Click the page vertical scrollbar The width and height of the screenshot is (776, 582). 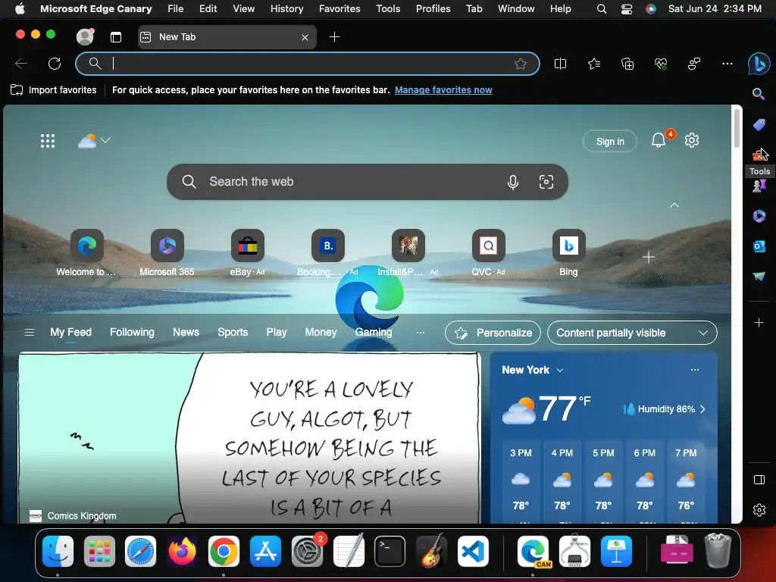pyautogui.click(x=737, y=129)
